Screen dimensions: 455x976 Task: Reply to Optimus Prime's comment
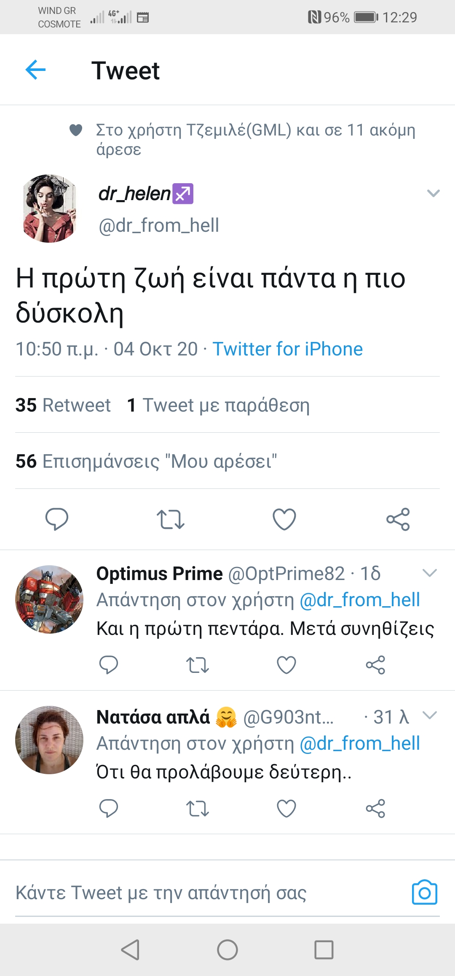(108, 665)
